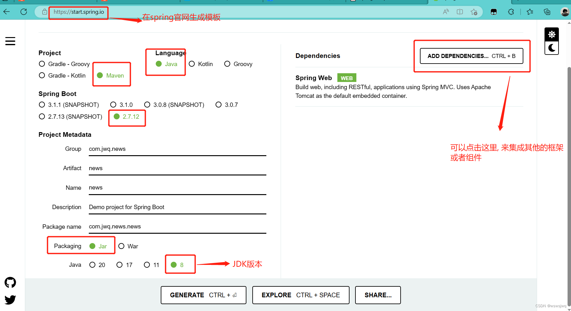
Task: Select Java version 8
Action: click(x=177, y=265)
